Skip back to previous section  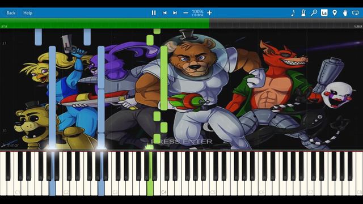[x=164, y=13]
